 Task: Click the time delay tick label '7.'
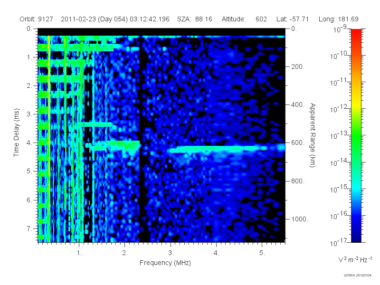click(x=29, y=228)
